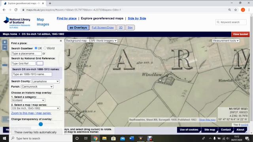Screen dimensions: 253x142
Task: Open the Use of cookies page
Action: (189, 130)
